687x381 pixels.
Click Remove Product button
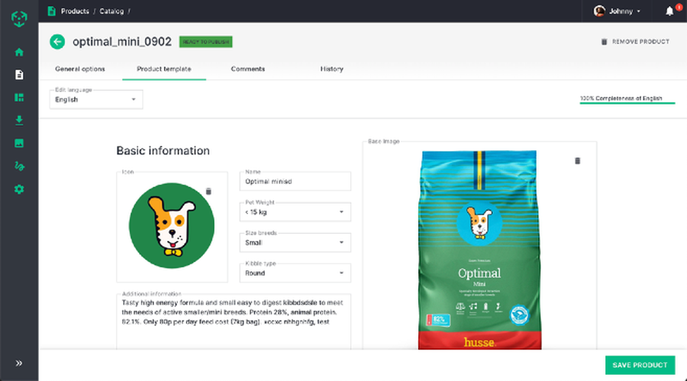coord(635,42)
